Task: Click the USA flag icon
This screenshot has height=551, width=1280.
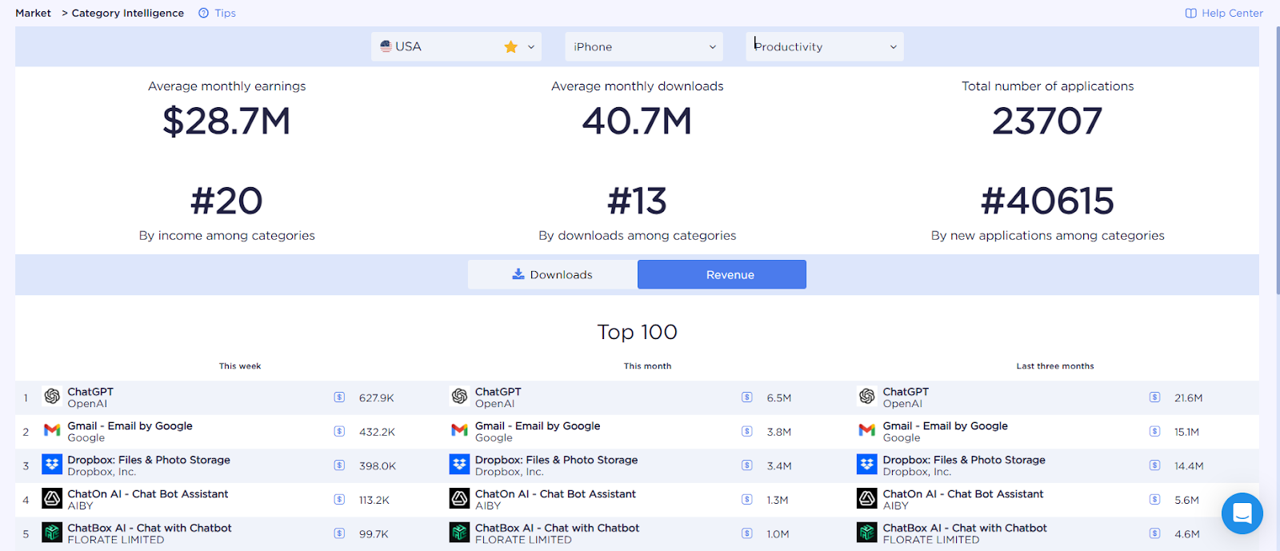Action: [x=386, y=46]
